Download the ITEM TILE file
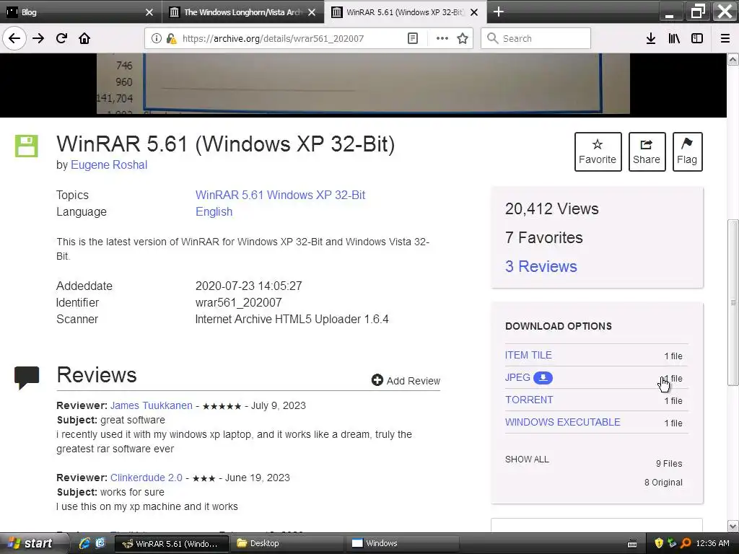The height and width of the screenshot is (554, 739). coord(528,355)
